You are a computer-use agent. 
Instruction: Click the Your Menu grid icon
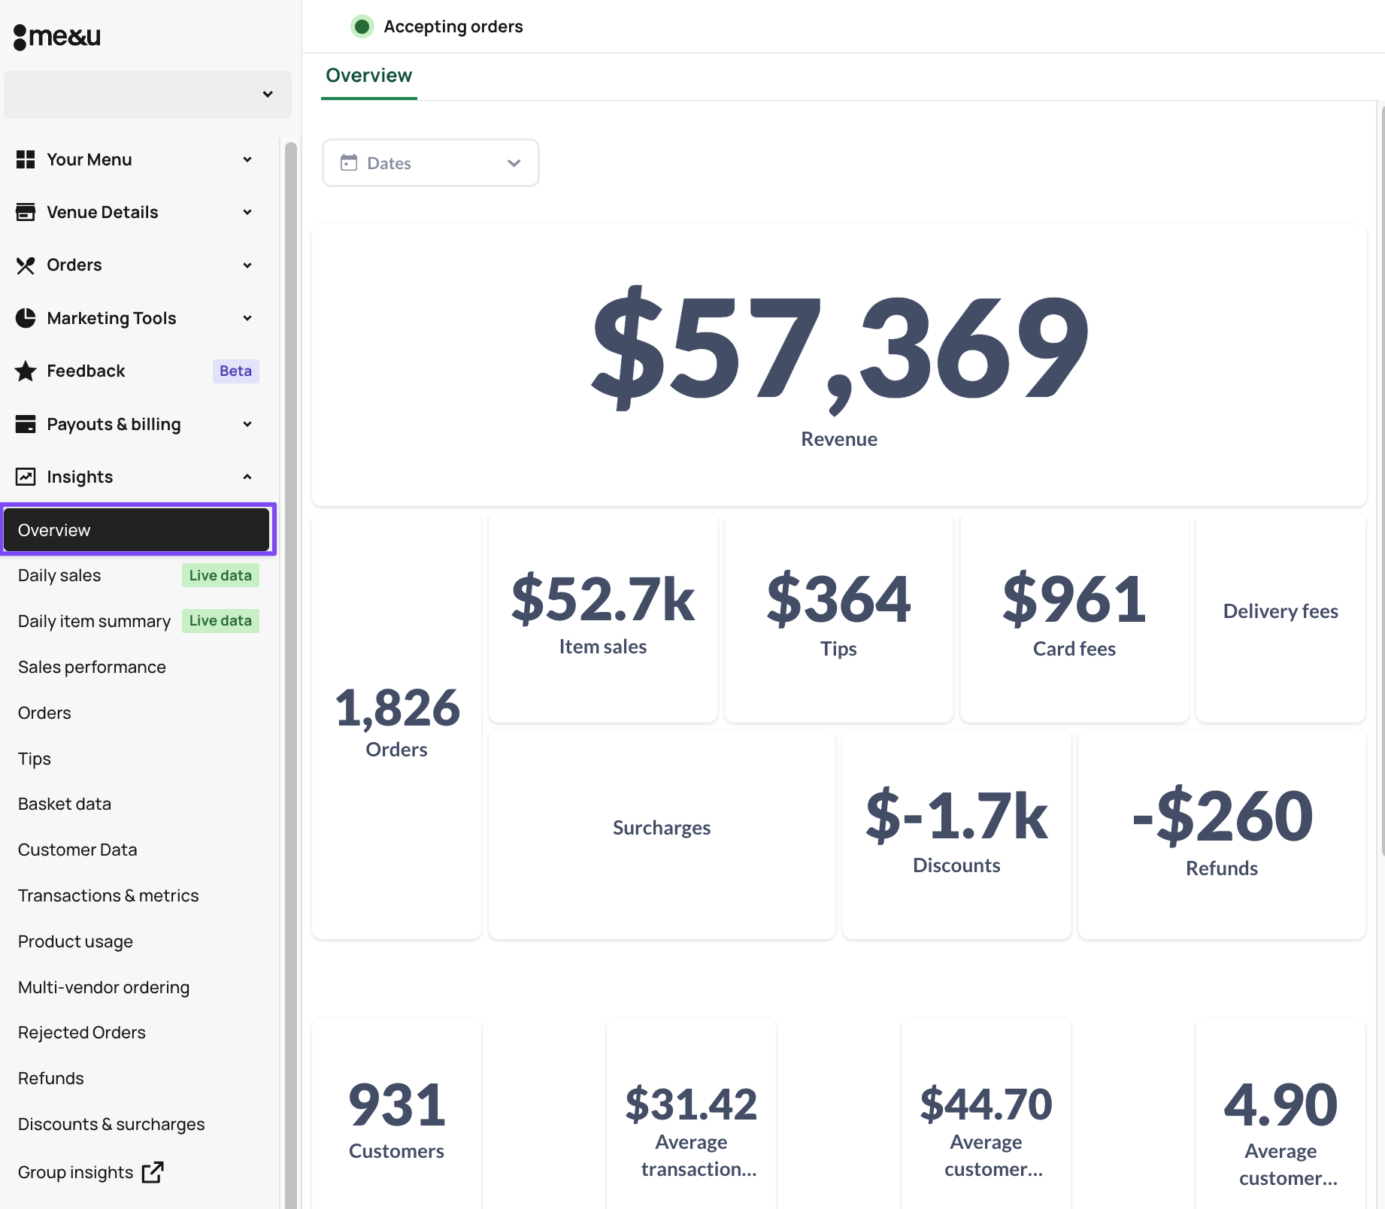click(x=26, y=159)
